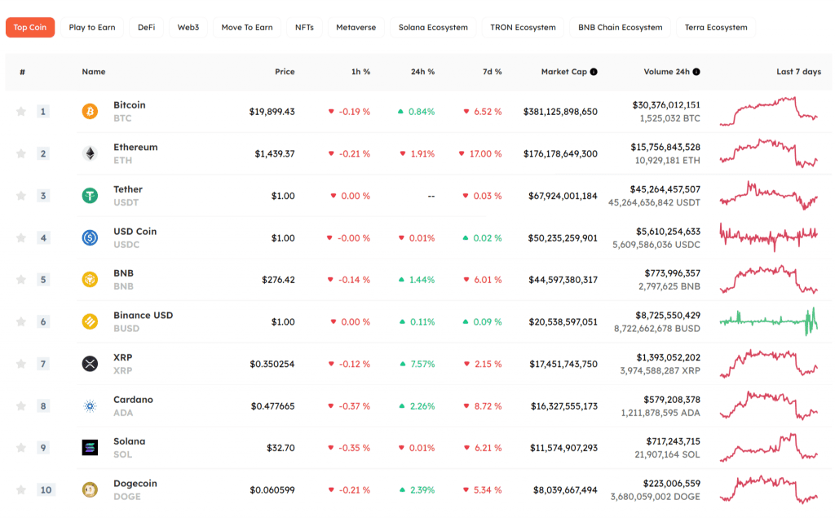Image resolution: width=835 pixels, height=518 pixels.
Task: Click BNB price $276.42
Action: pos(278,280)
